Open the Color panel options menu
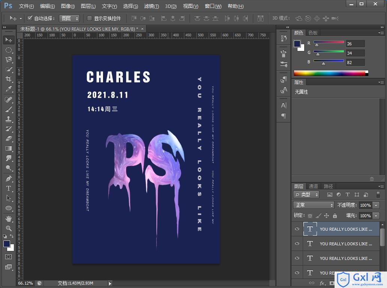Image resolution: width=387 pixels, height=288 pixels. [x=381, y=33]
